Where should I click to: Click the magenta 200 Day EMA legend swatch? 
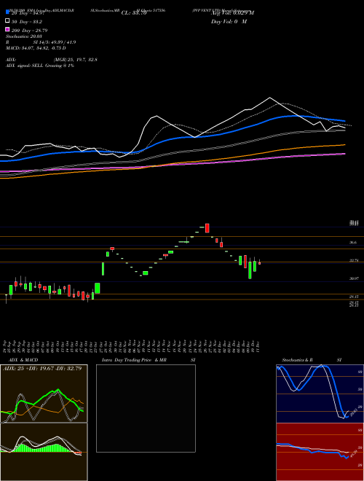click(x=7, y=29)
